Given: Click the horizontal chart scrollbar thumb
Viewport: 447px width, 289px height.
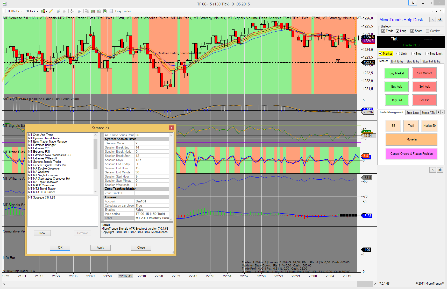Looking at the screenshot, I should point(364,284).
